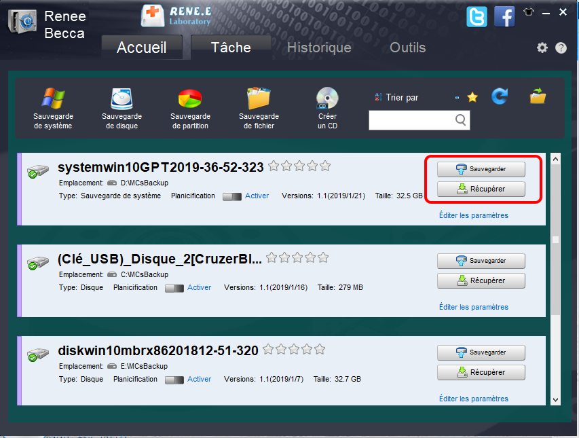Screen dimensions: 579x438
Task: Click the search magnifier icon
Action: (460, 120)
